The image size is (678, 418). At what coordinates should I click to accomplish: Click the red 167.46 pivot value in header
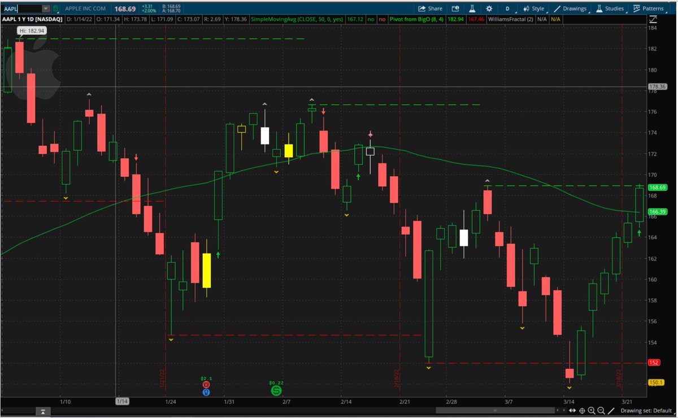click(477, 19)
